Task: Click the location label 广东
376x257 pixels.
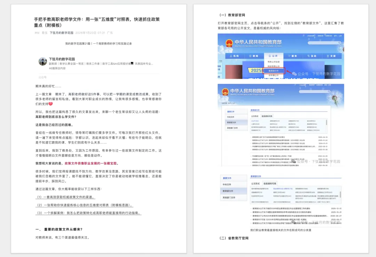Action: (110, 33)
